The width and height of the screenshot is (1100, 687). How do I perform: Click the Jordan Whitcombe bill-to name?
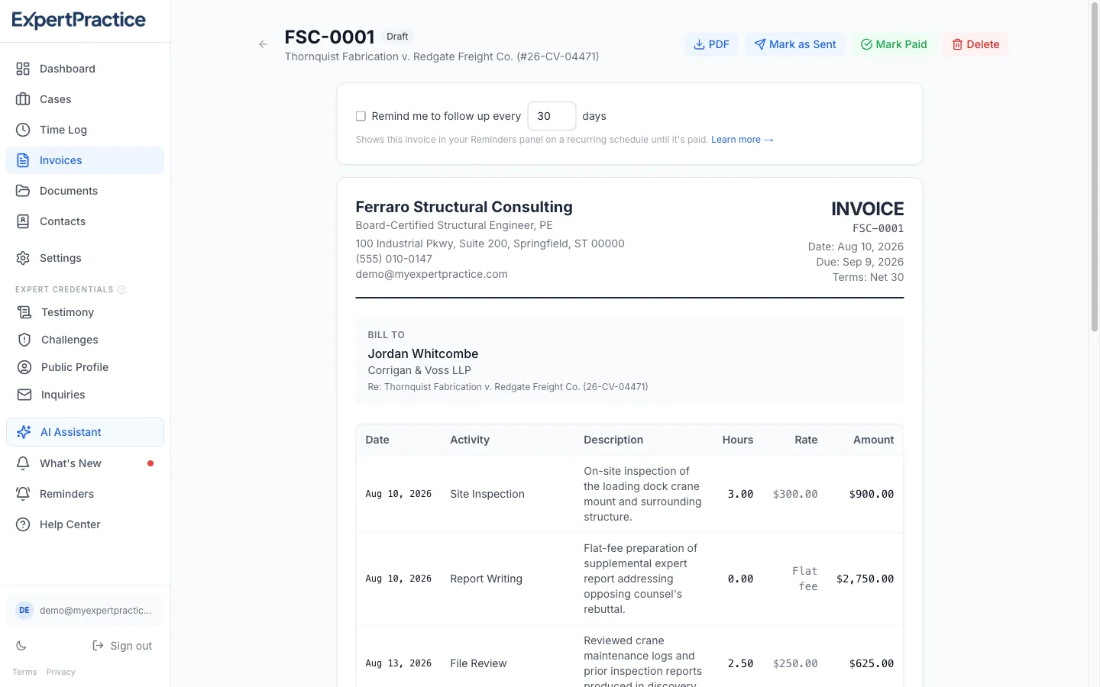(x=423, y=353)
